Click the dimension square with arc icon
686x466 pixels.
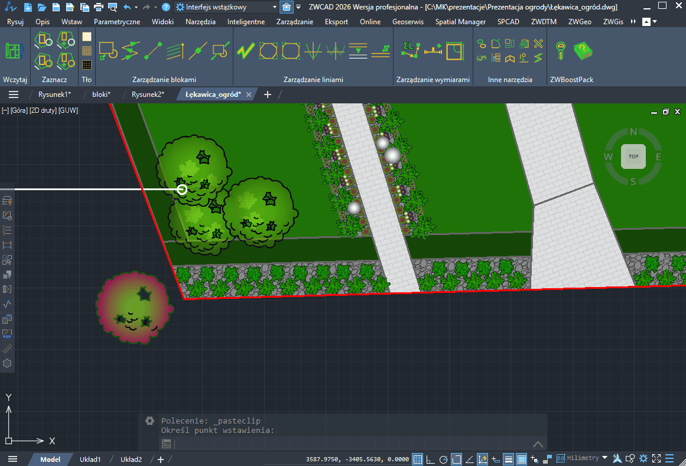point(455,51)
